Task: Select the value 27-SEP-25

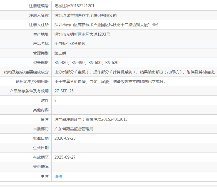Action: [x=64, y=91]
